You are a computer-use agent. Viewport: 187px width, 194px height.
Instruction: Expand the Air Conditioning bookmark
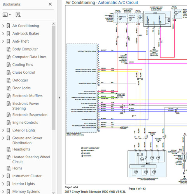3,26
